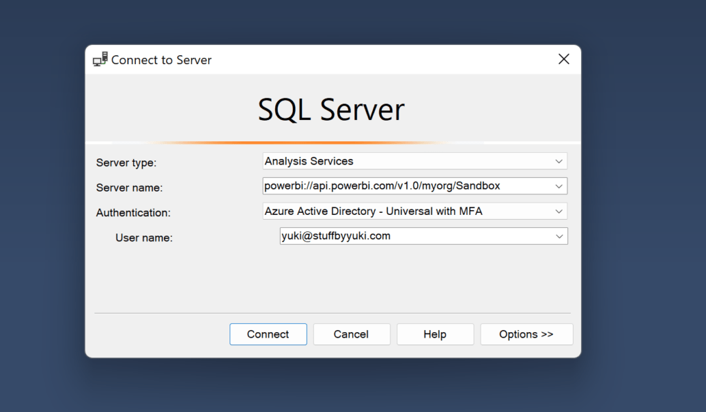Expand the User name dropdown list
The height and width of the screenshot is (412, 706).
click(x=561, y=236)
